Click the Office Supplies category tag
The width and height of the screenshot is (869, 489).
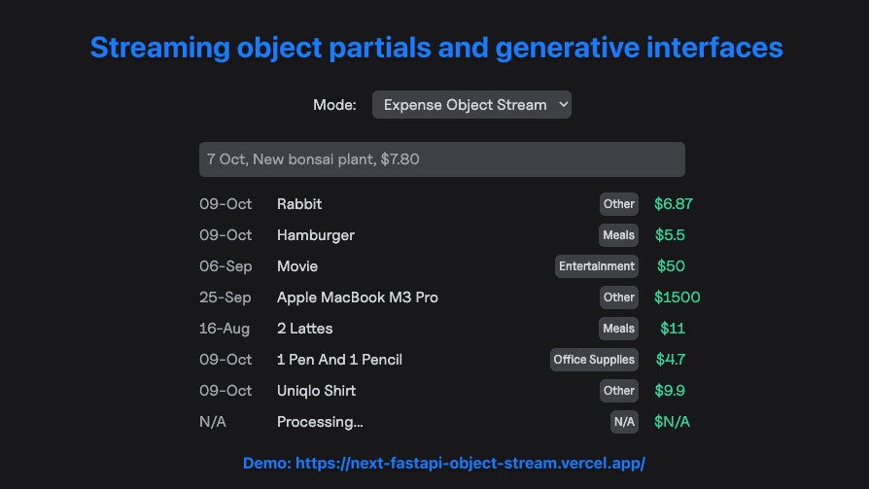point(593,360)
